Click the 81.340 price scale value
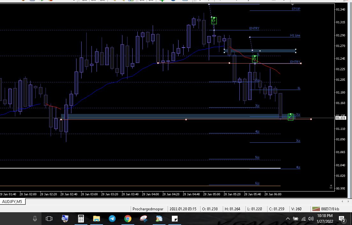 (341, 10)
